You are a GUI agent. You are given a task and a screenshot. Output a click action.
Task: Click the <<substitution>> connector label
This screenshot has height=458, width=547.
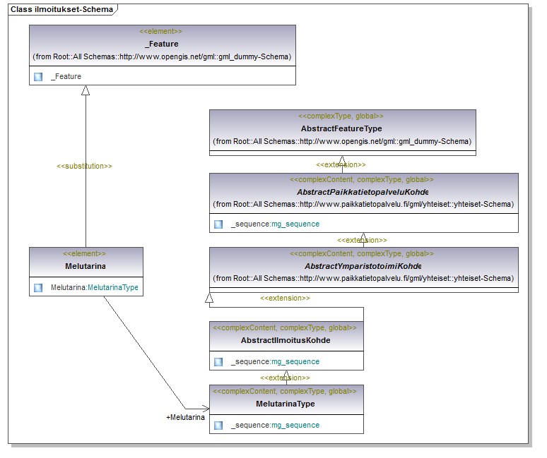click(x=84, y=167)
